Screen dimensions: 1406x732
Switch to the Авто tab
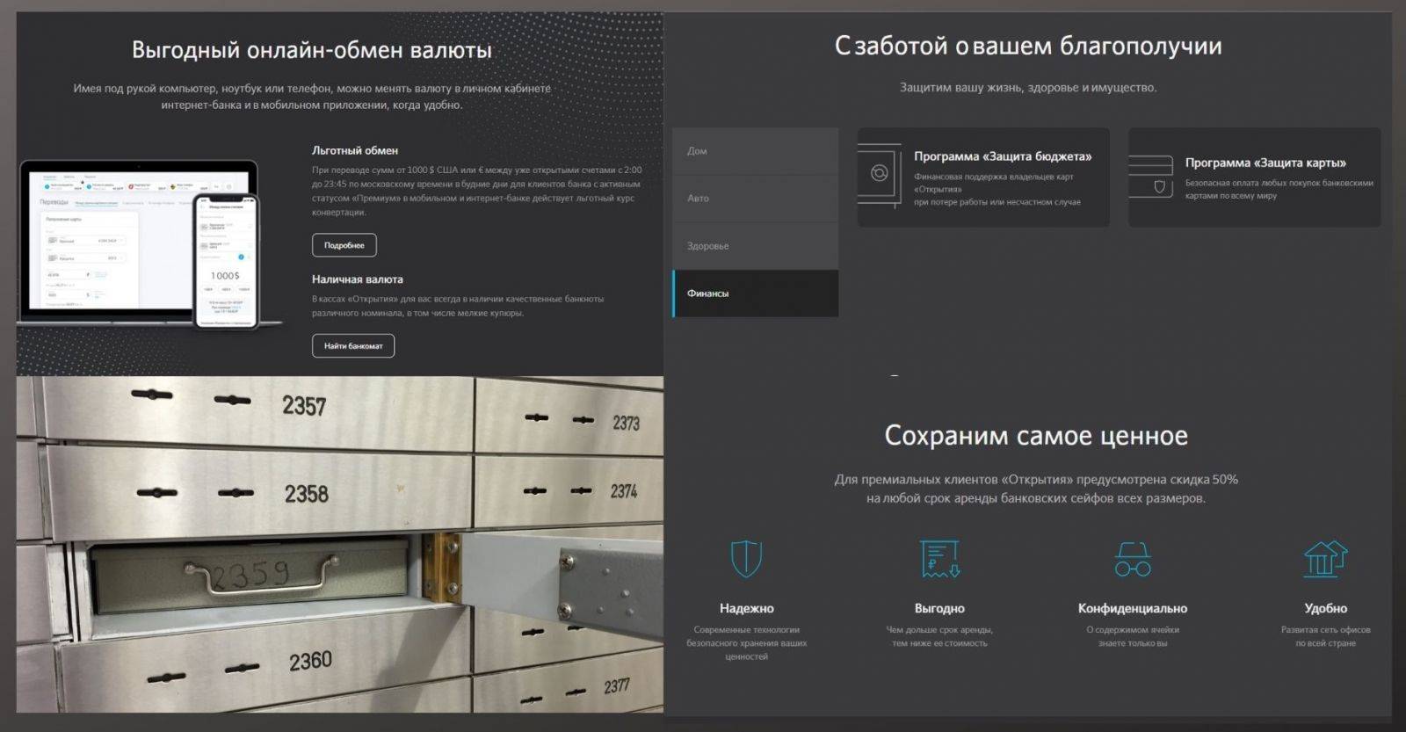tap(755, 199)
